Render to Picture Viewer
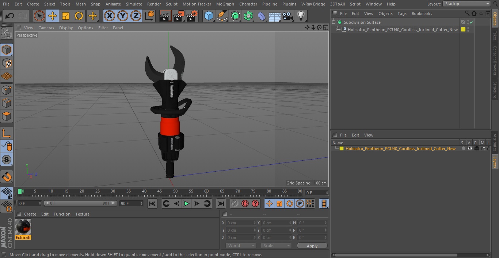The image size is (499, 258). coord(179,16)
